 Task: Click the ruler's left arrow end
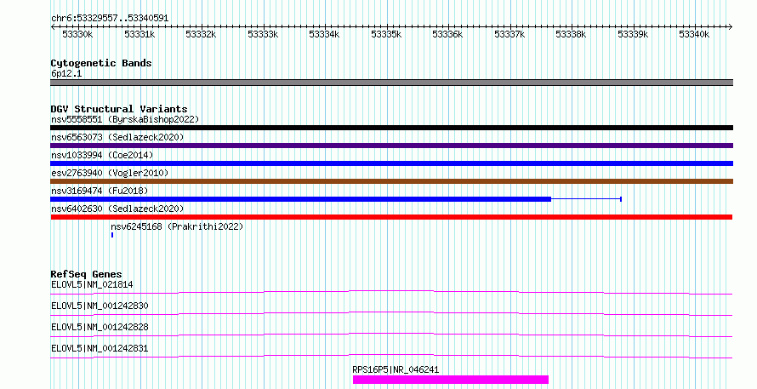click(53, 27)
